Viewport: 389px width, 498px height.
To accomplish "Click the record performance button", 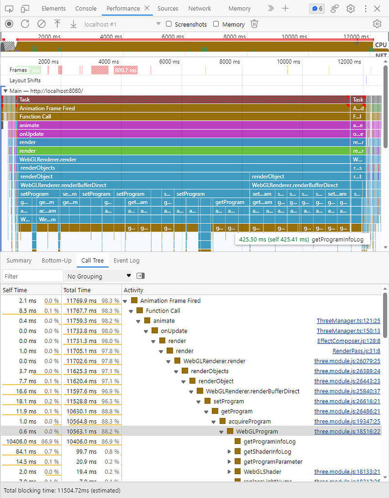I will click(9, 23).
